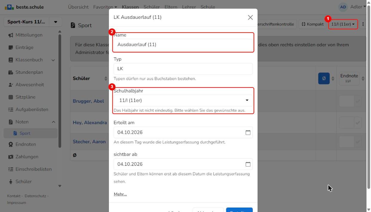This screenshot has height=212, width=371.
Task: Open Stundenplan in the sidebar
Action: click(29, 72)
